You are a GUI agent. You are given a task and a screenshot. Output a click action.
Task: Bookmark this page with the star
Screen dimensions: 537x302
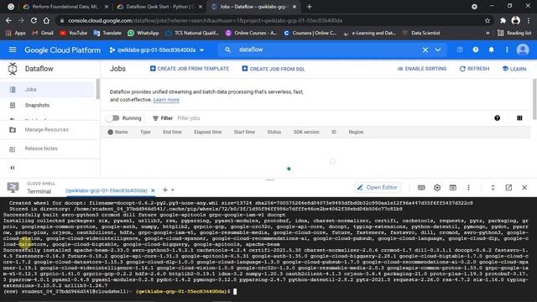point(487,20)
